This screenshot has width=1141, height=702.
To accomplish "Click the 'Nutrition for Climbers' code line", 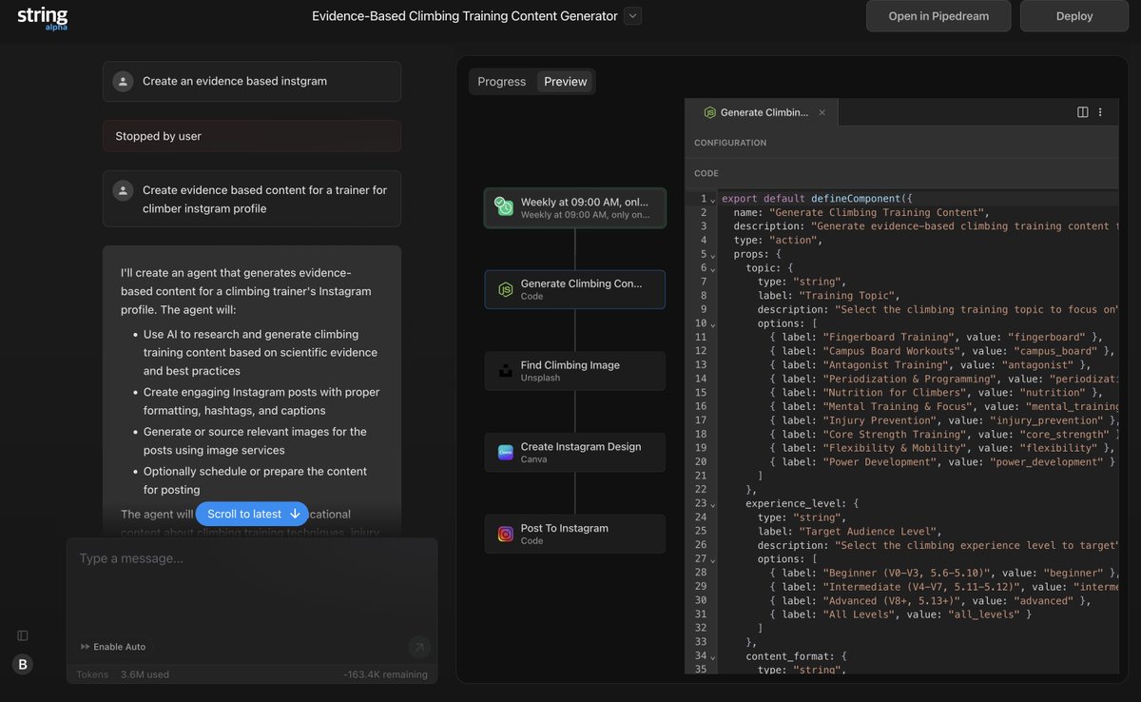I will click(x=936, y=393).
